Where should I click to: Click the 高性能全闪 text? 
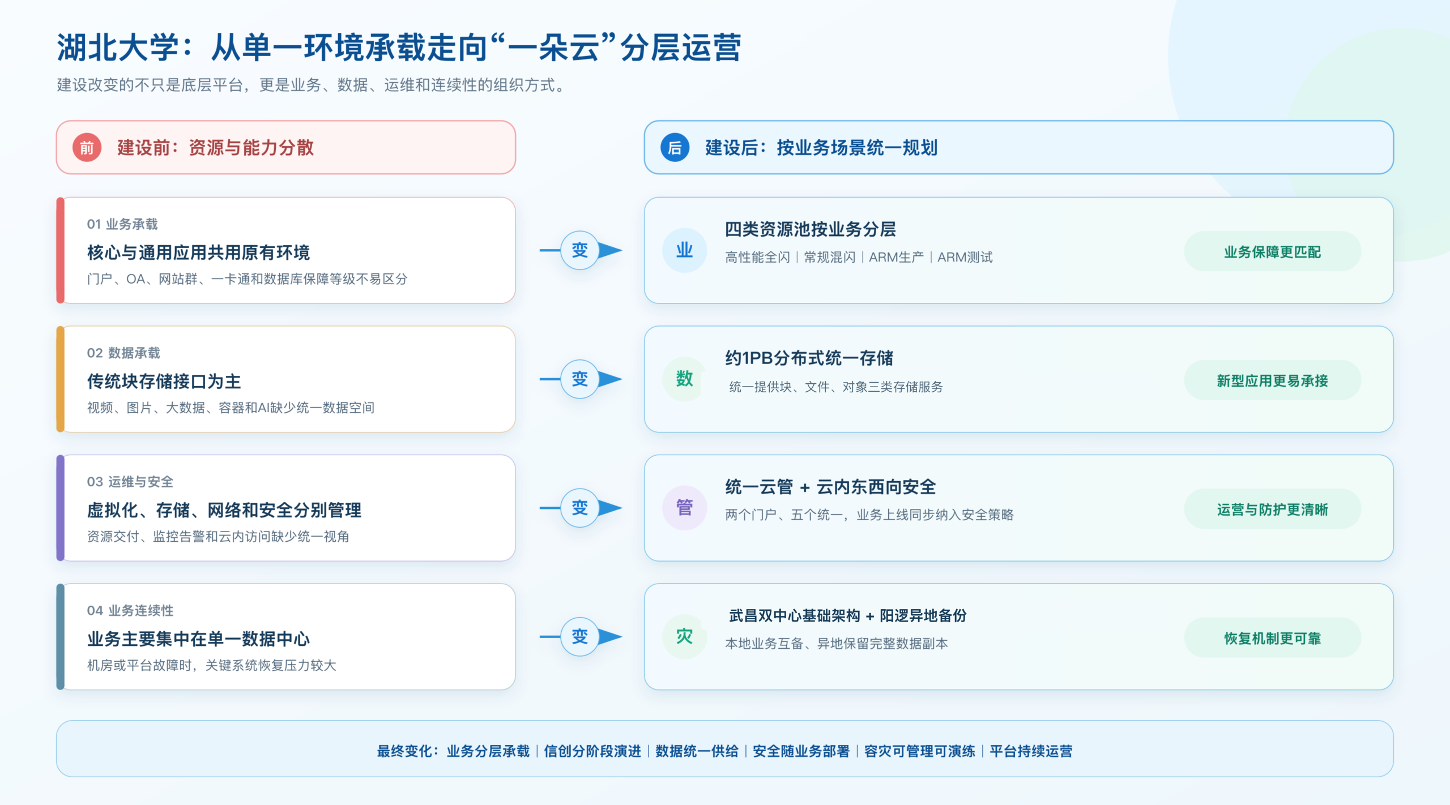coord(757,257)
